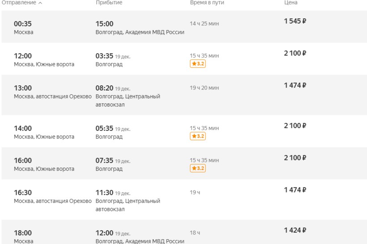Viewport: 367px width, 244px height.
Task: Sort by Прибытие column header
Action: tap(109, 3)
